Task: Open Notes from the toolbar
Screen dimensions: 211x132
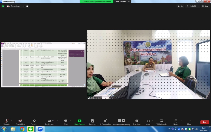Action: click(x=176, y=122)
